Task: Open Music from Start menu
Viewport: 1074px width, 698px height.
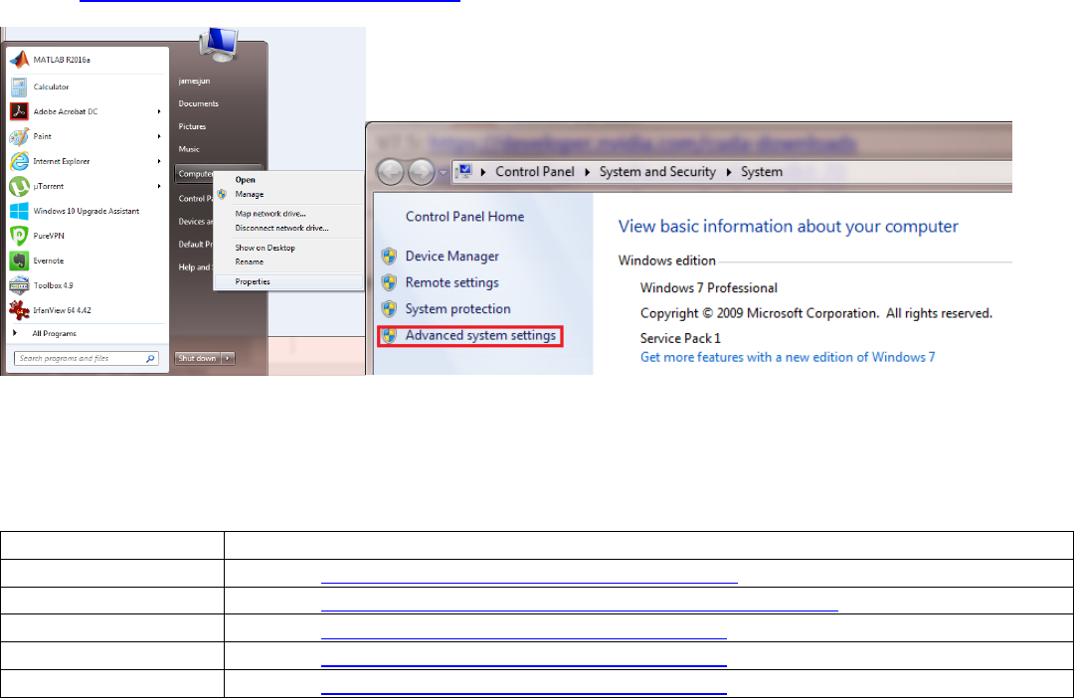Action: (189, 149)
